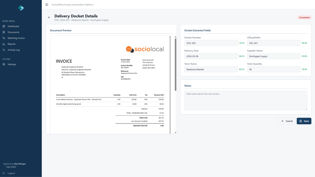This screenshot has width=315, height=177.
Task: Click the DOC-2026-001 subtitle text
Action: 81,20
